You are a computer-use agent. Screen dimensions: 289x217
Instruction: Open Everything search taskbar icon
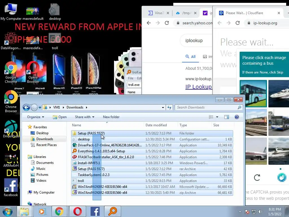click(113, 211)
